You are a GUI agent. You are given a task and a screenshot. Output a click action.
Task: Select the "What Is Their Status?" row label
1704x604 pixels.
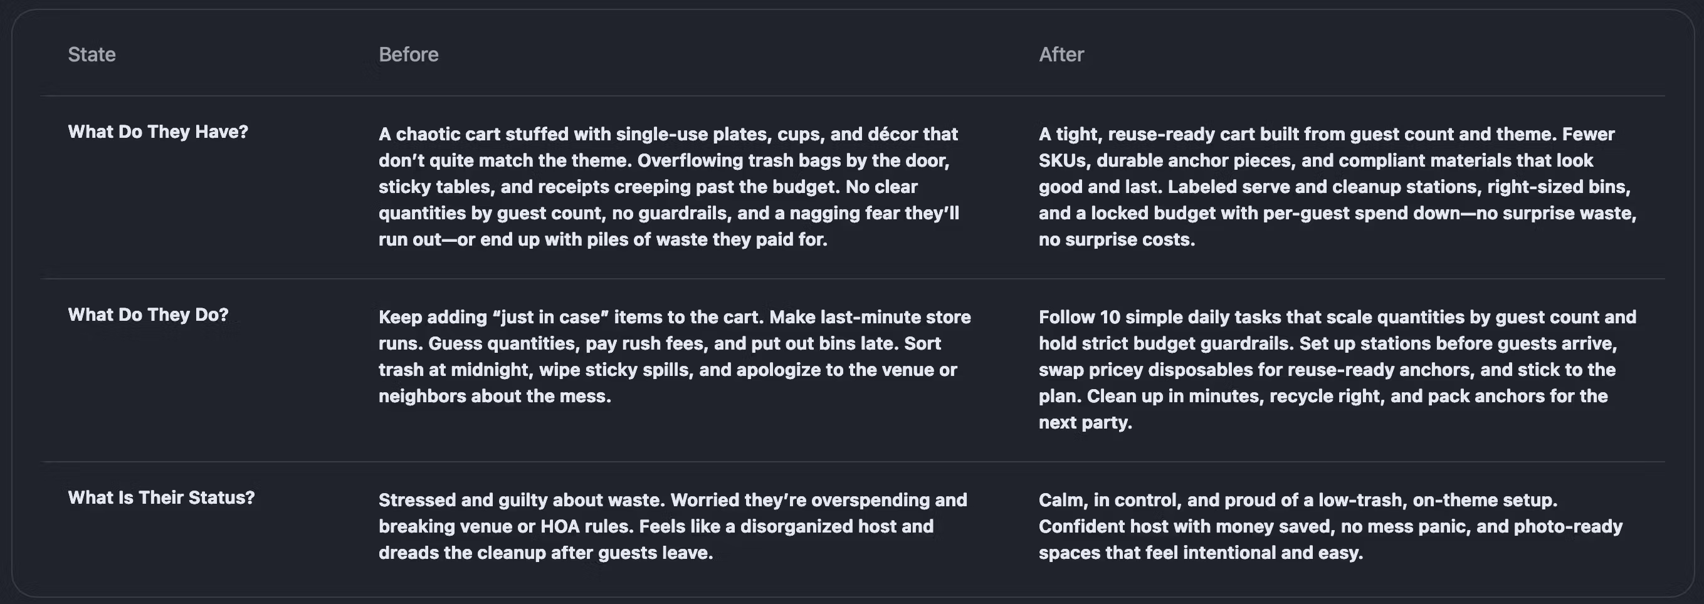pos(160,497)
